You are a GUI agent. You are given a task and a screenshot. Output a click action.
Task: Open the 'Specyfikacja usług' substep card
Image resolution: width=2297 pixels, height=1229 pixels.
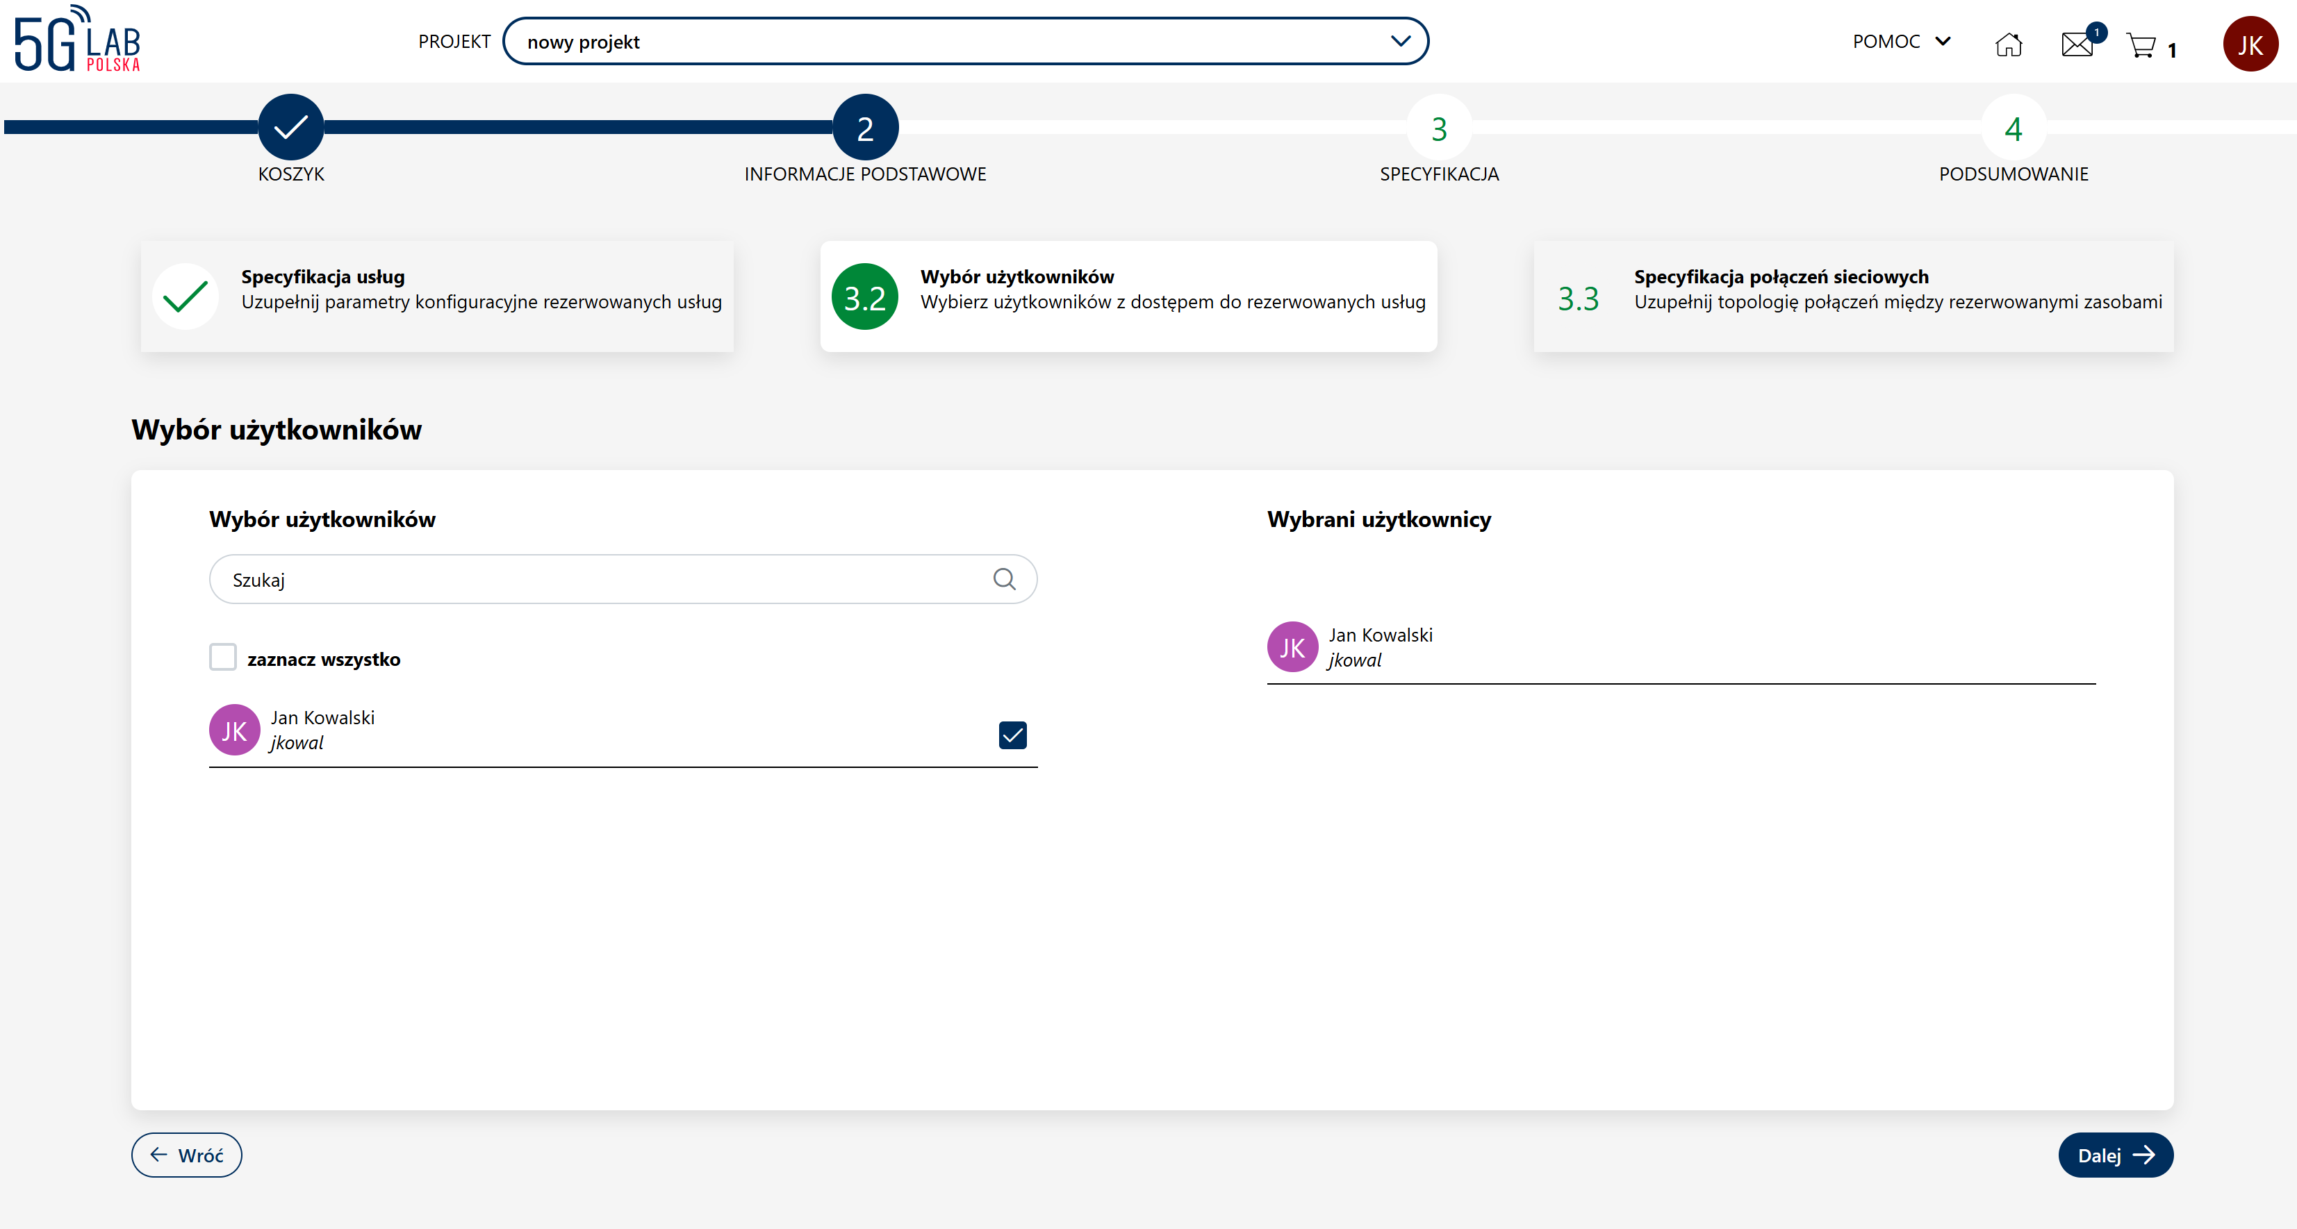(437, 296)
